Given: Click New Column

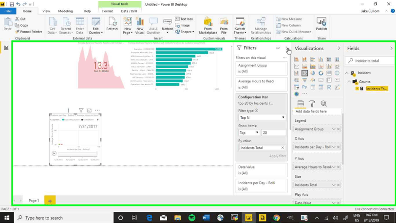Looking at the screenshot, I should pos(288,25).
